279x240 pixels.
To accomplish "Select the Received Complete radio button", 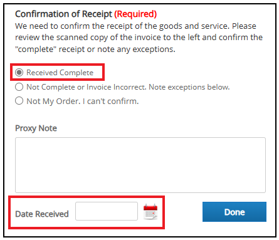I will click(x=19, y=73).
